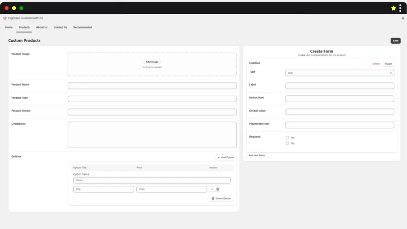Screen dimensions: 407x229
Task: Click the Save button
Action: pos(395,41)
